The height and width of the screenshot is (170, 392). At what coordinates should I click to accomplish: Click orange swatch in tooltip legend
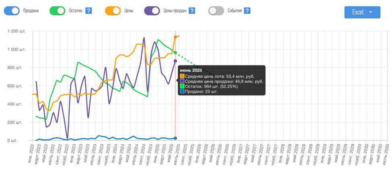tap(182, 76)
